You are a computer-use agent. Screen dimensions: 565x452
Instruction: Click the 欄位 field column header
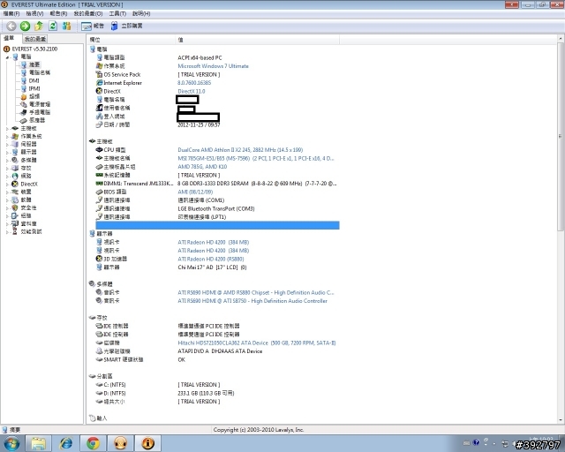[132, 40]
